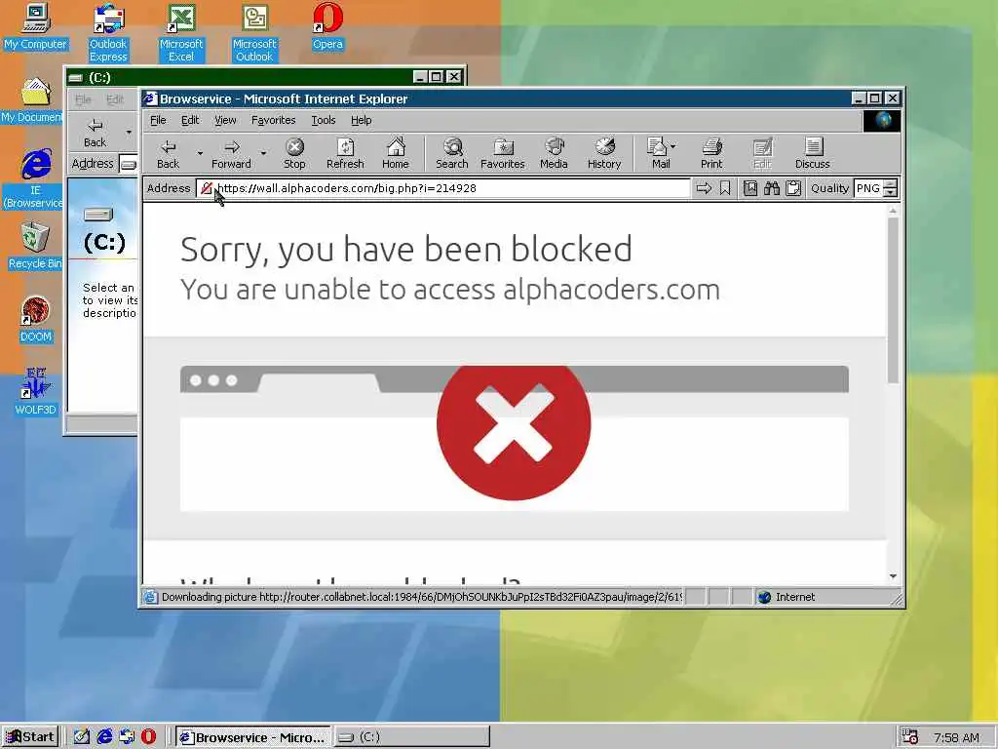This screenshot has width=998, height=749.
Task: Launch Opera from the desktop
Action: pyautogui.click(x=327, y=26)
